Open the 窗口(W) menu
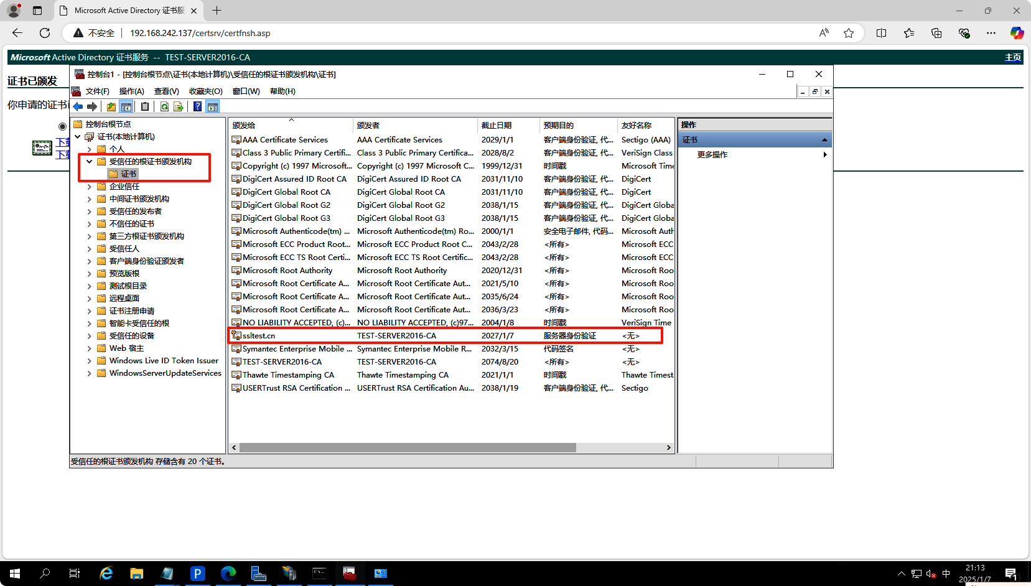Screen dimensions: 1031x586 click(246, 91)
